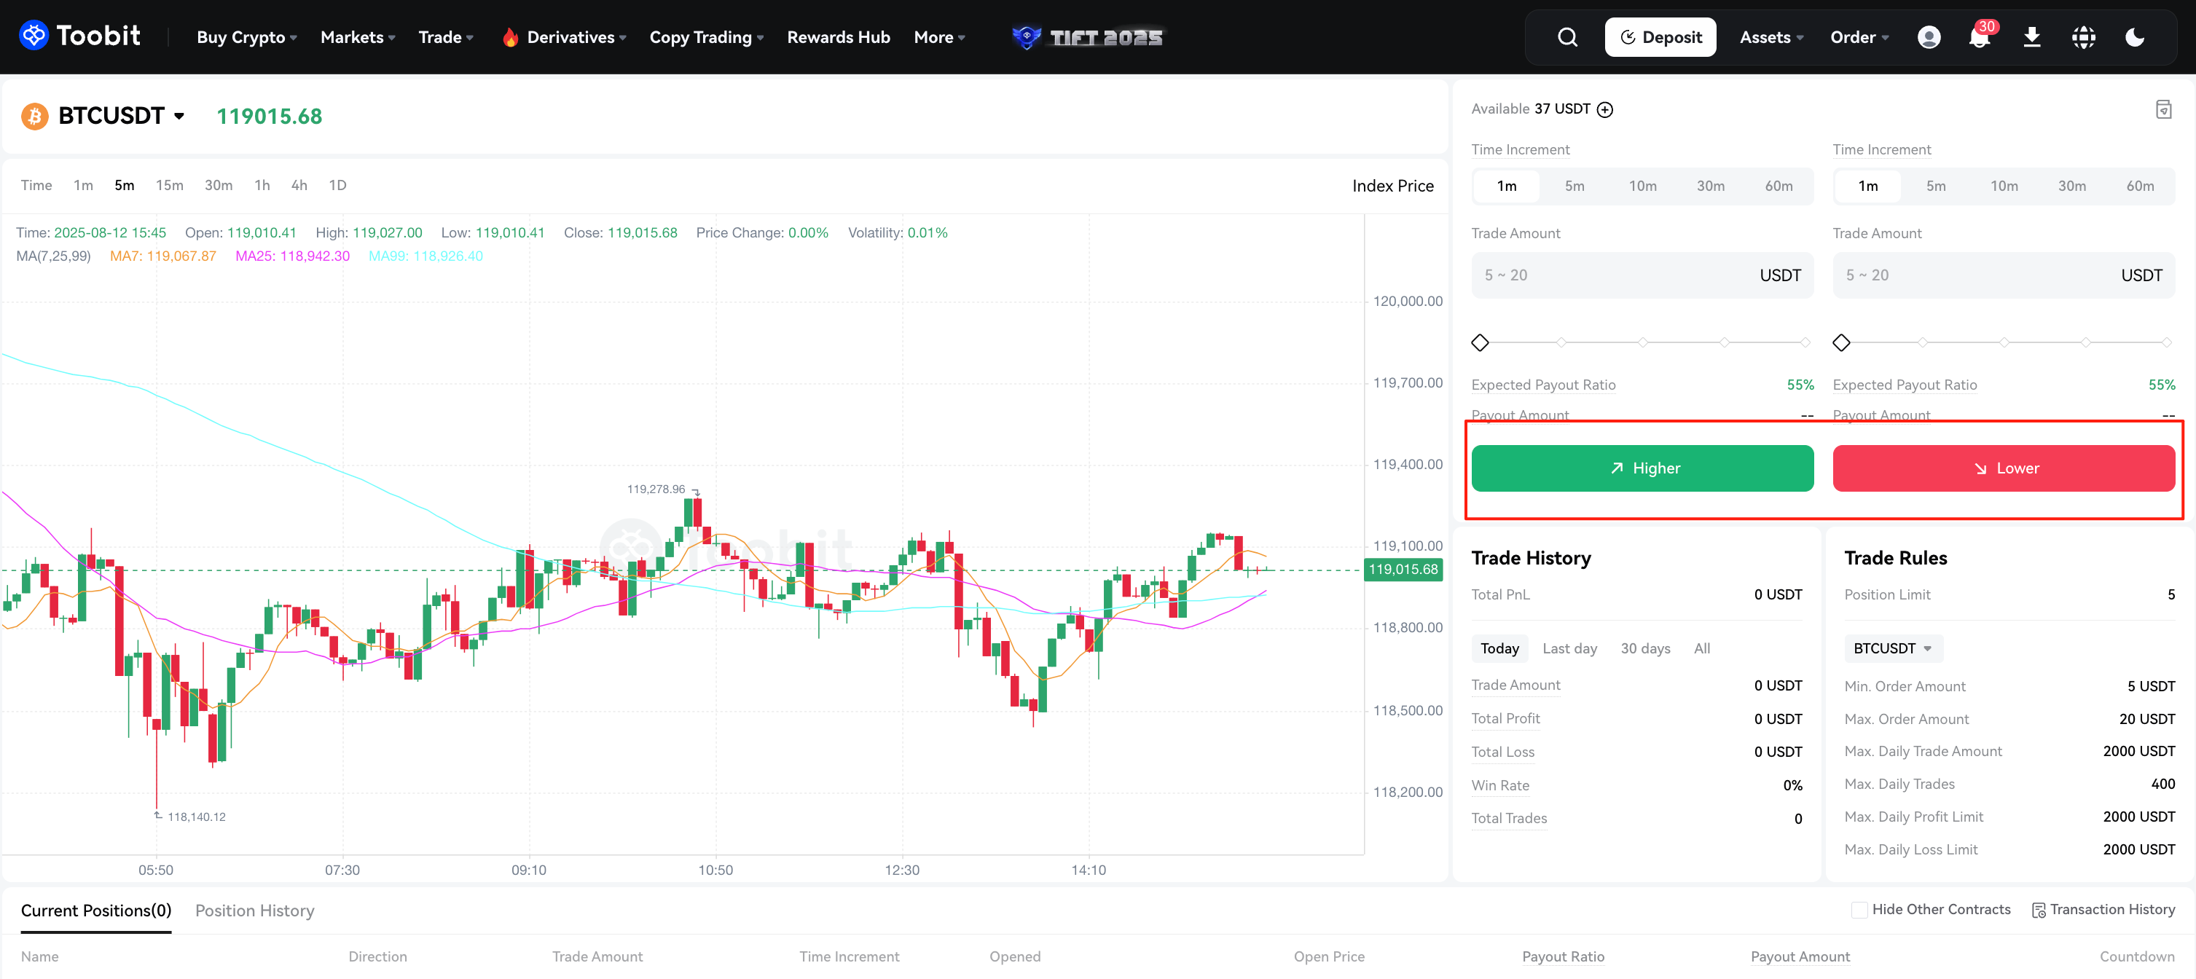Click the red Lower button
This screenshot has width=2196, height=979.
[x=2004, y=468]
